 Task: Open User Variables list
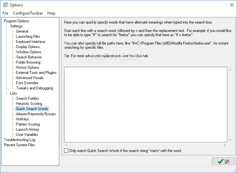point(27,134)
